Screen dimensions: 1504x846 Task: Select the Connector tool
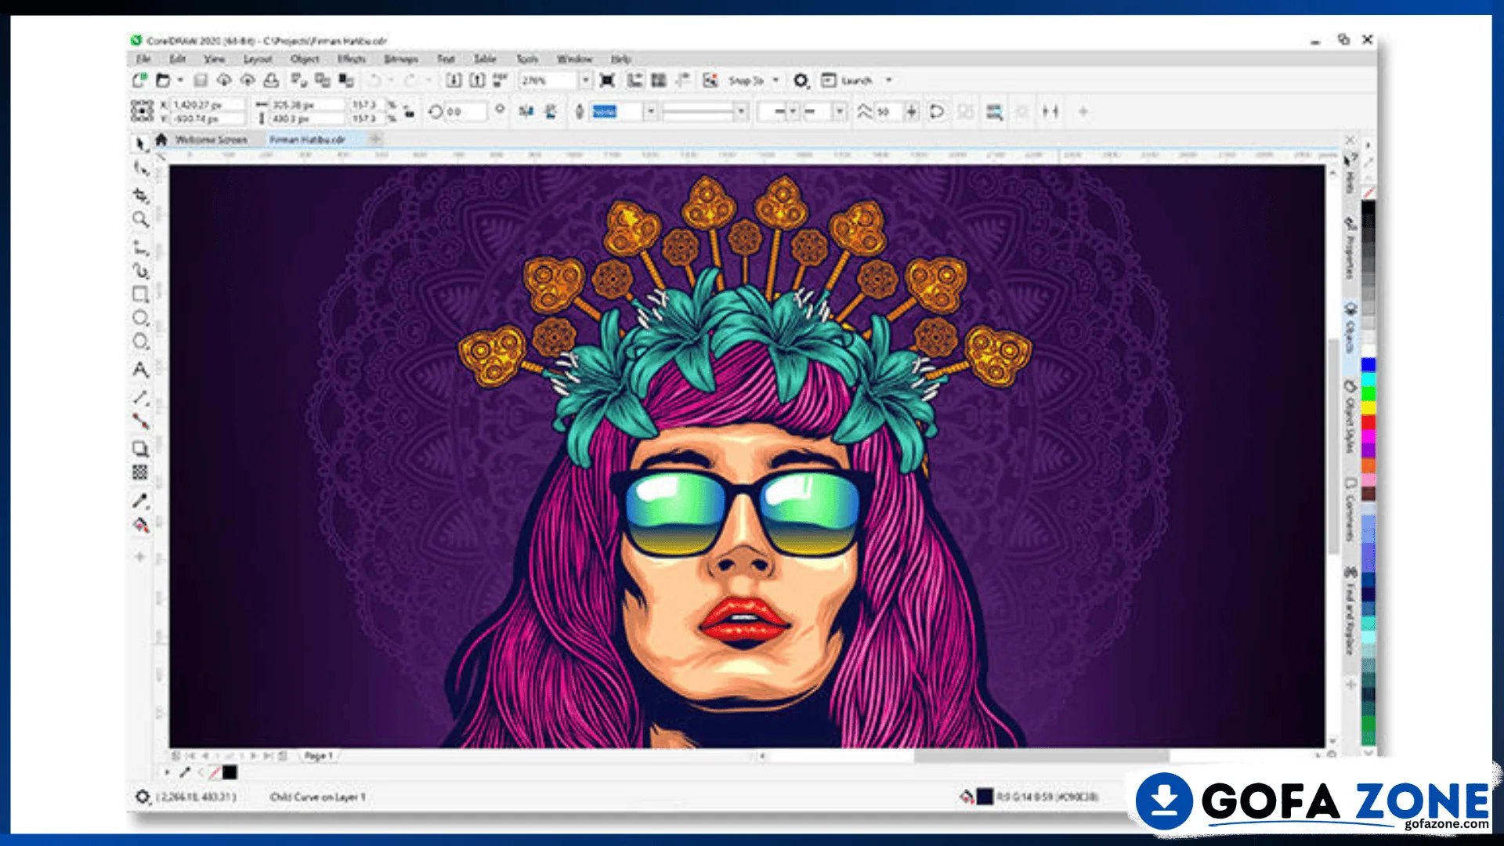click(140, 421)
